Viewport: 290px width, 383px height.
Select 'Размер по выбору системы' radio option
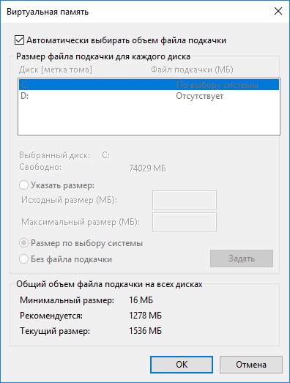coord(23,243)
